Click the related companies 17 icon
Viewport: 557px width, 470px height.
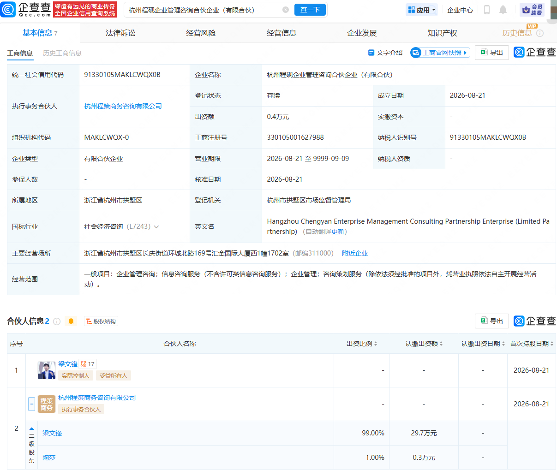coord(87,364)
